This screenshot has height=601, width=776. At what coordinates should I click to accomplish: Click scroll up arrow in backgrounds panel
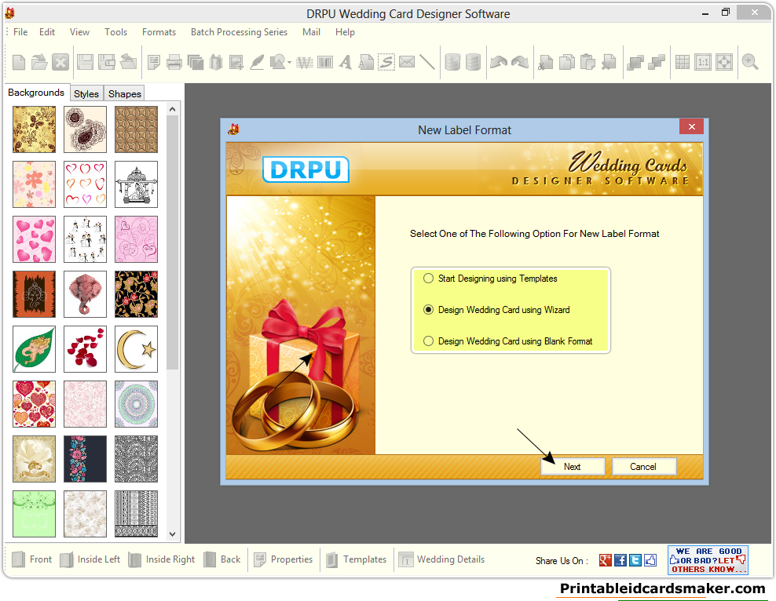[x=172, y=109]
